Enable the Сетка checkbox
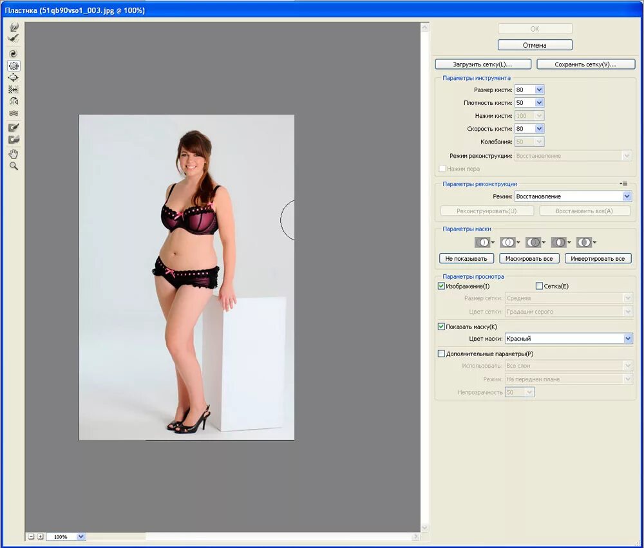 [x=539, y=286]
